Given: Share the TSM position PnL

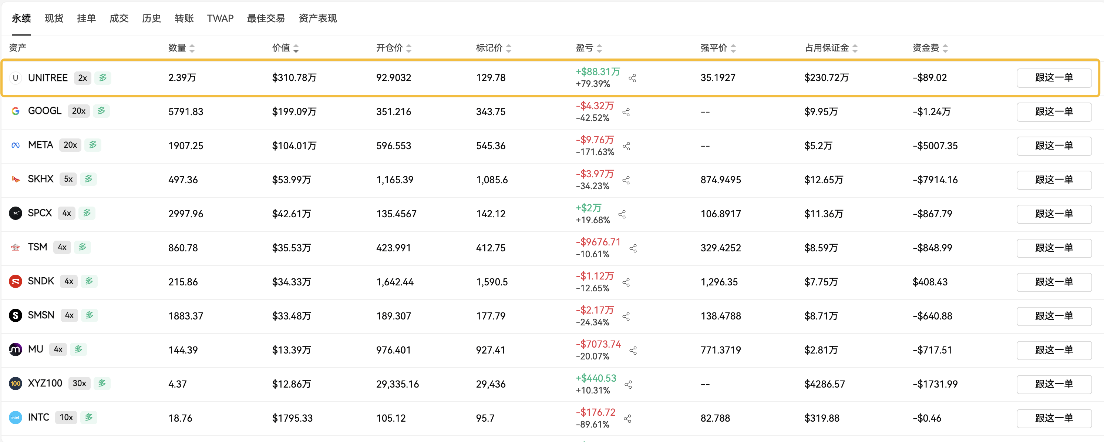Looking at the screenshot, I should pyautogui.click(x=633, y=248).
